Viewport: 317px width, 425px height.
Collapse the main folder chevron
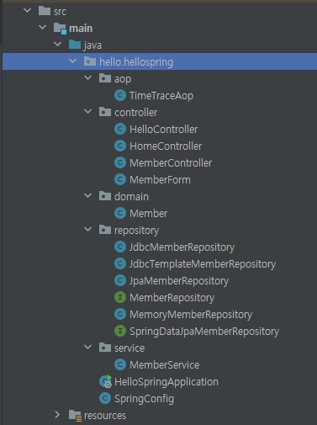click(43, 28)
